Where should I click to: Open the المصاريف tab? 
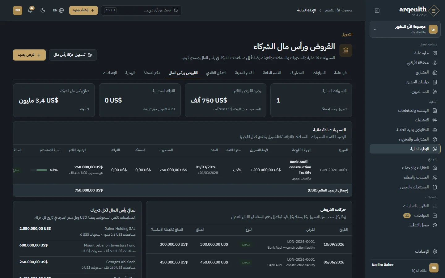(x=297, y=73)
